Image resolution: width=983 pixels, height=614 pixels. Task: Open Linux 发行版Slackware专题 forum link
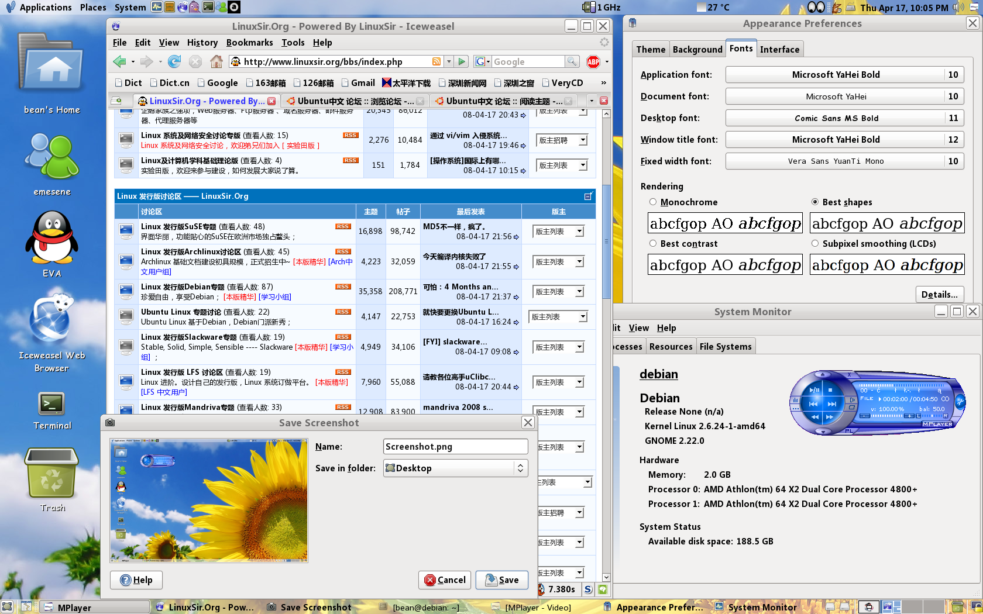(188, 337)
